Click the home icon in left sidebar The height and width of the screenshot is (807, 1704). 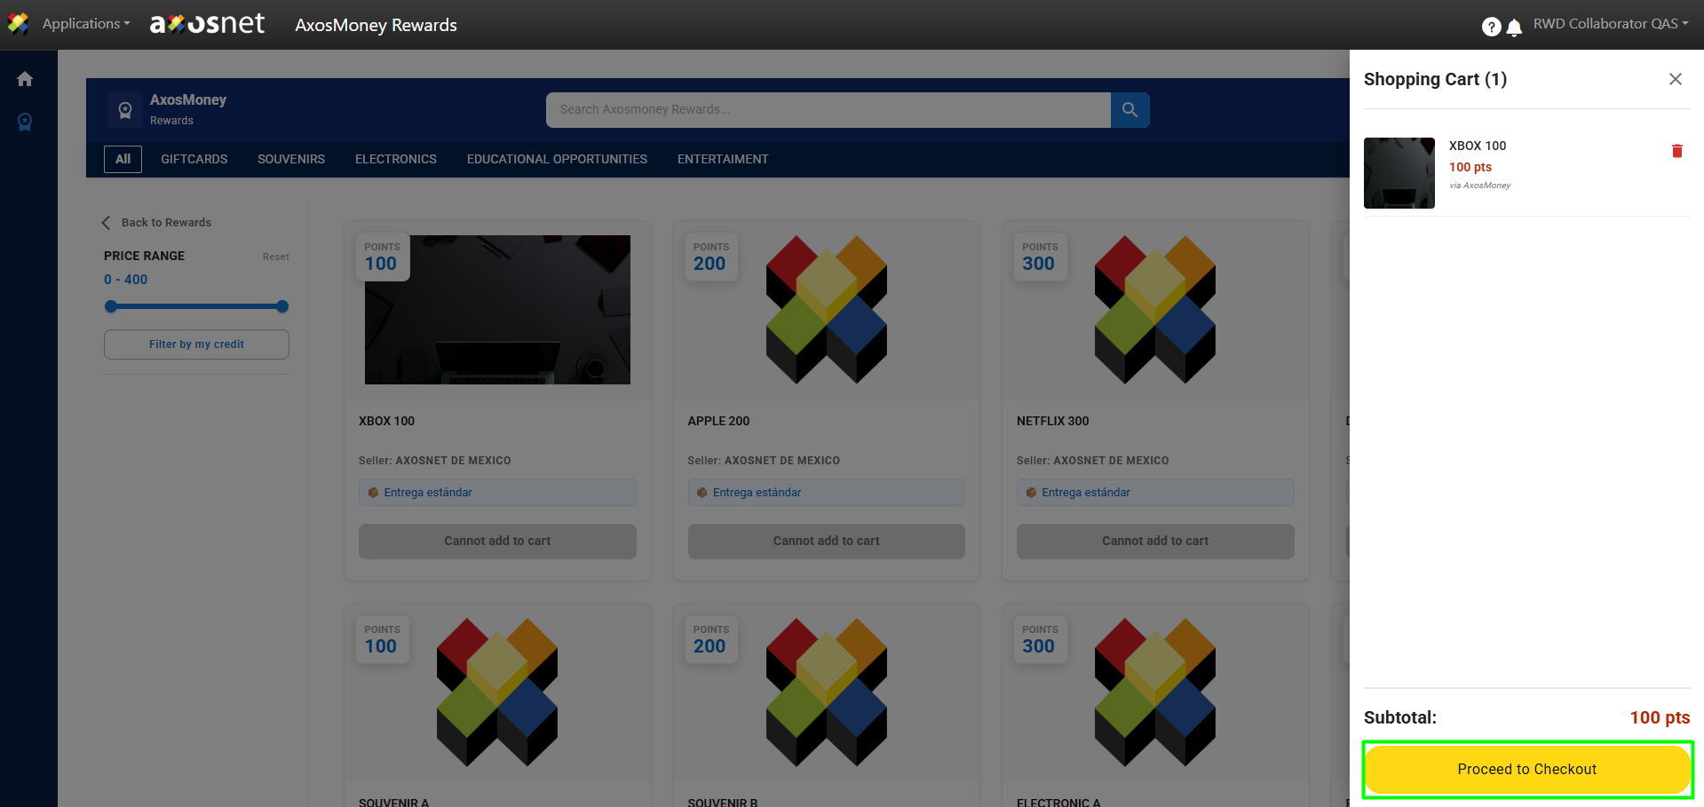(25, 79)
